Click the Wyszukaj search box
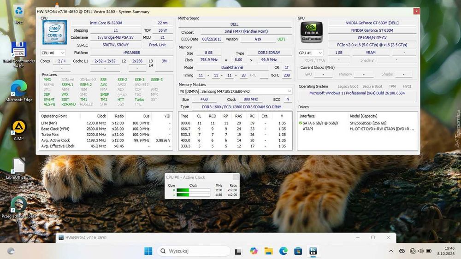Viewport: 461px width, 259px height. pos(194,251)
